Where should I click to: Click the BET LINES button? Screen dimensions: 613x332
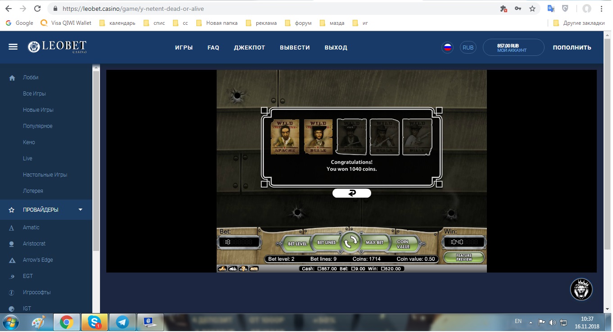[x=327, y=242]
